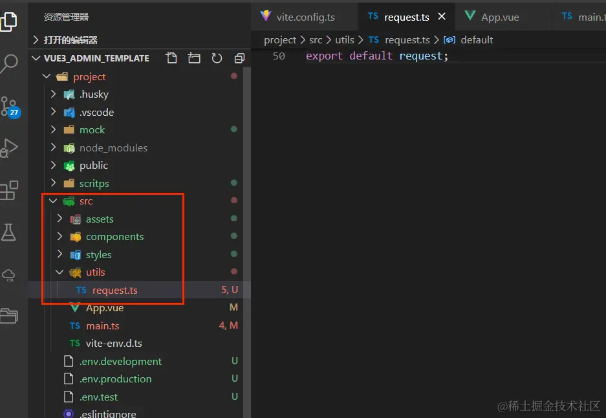606x418 pixels.
Task: Switch to the main.ts editor tab
Action: [x=579, y=17]
